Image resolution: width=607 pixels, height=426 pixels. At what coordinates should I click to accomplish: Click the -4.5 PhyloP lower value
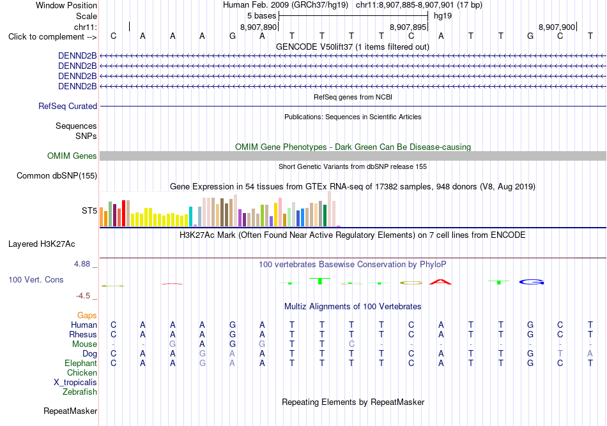[x=83, y=296]
